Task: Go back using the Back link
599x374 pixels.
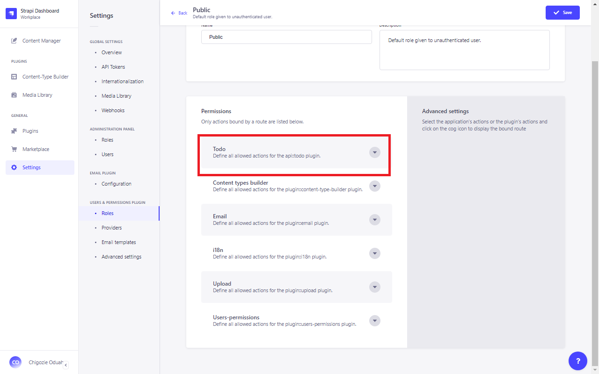Action: 179,13
